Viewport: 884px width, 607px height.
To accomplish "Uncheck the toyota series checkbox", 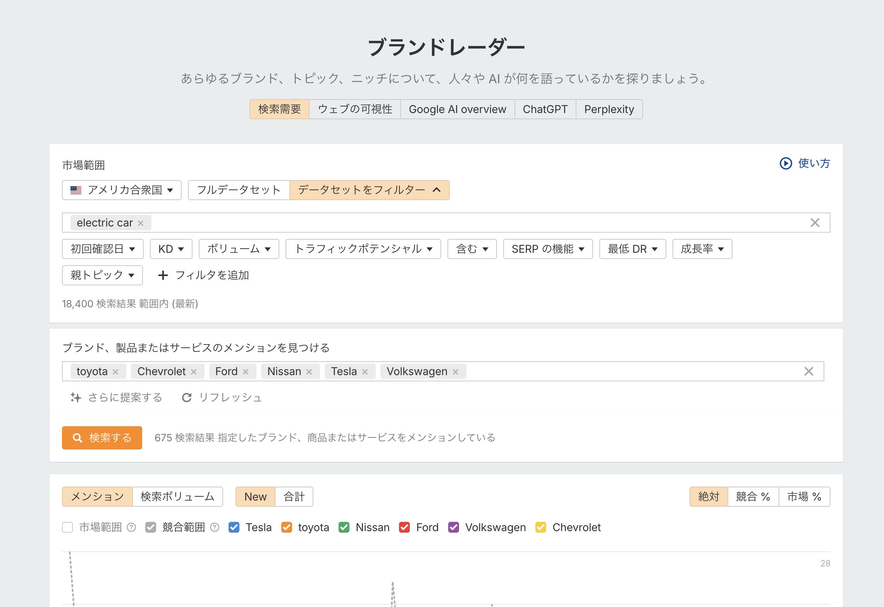I will click(287, 527).
